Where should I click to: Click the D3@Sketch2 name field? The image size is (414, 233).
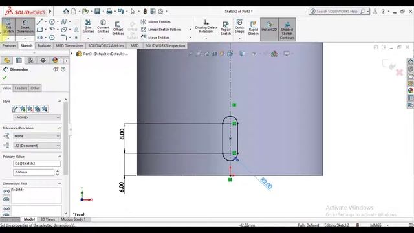pos(37,164)
